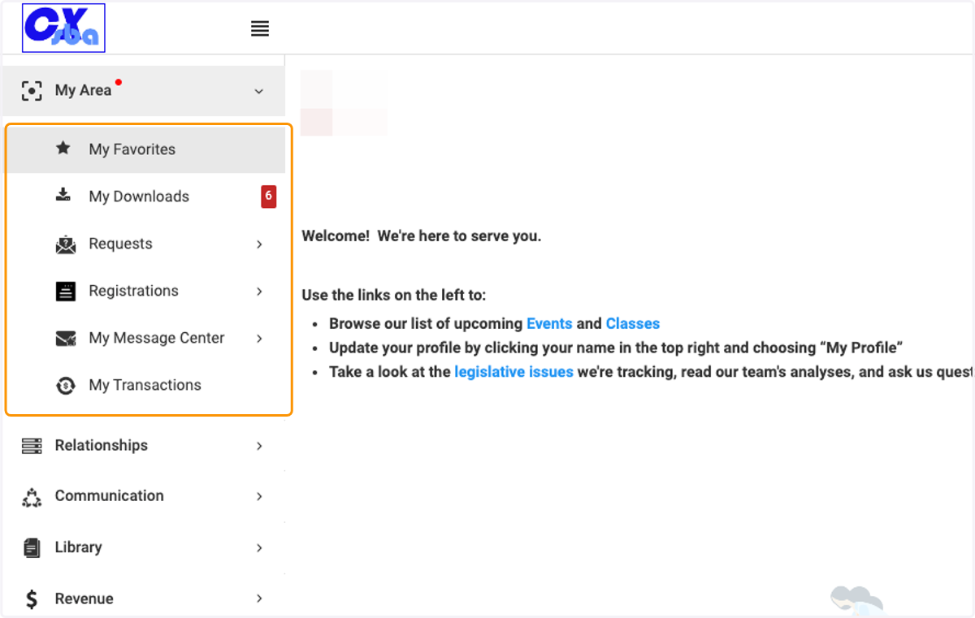975x618 pixels.
Task: Click the Registrations list icon
Action: click(65, 292)
